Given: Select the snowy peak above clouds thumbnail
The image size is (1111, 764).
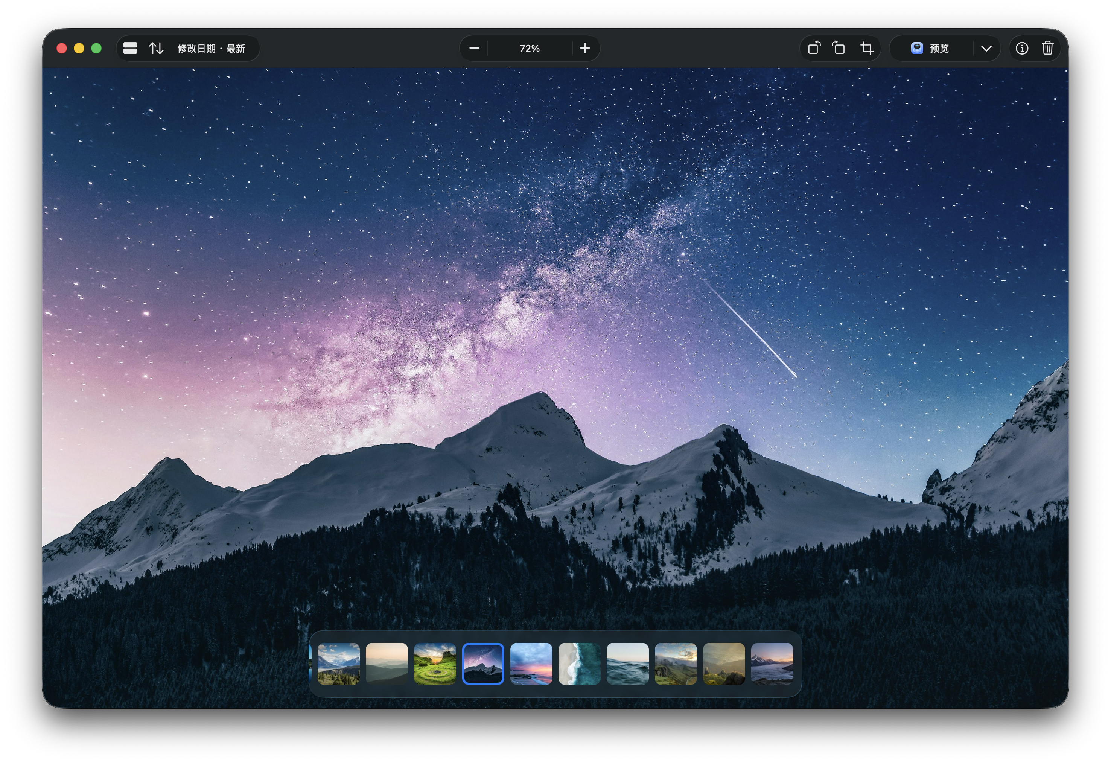Looking at the screenshot, I should pyautogui.click(x=772, y=664).
